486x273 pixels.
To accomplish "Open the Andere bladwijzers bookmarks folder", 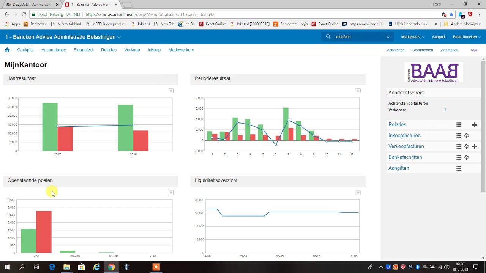I will (462, 24).
